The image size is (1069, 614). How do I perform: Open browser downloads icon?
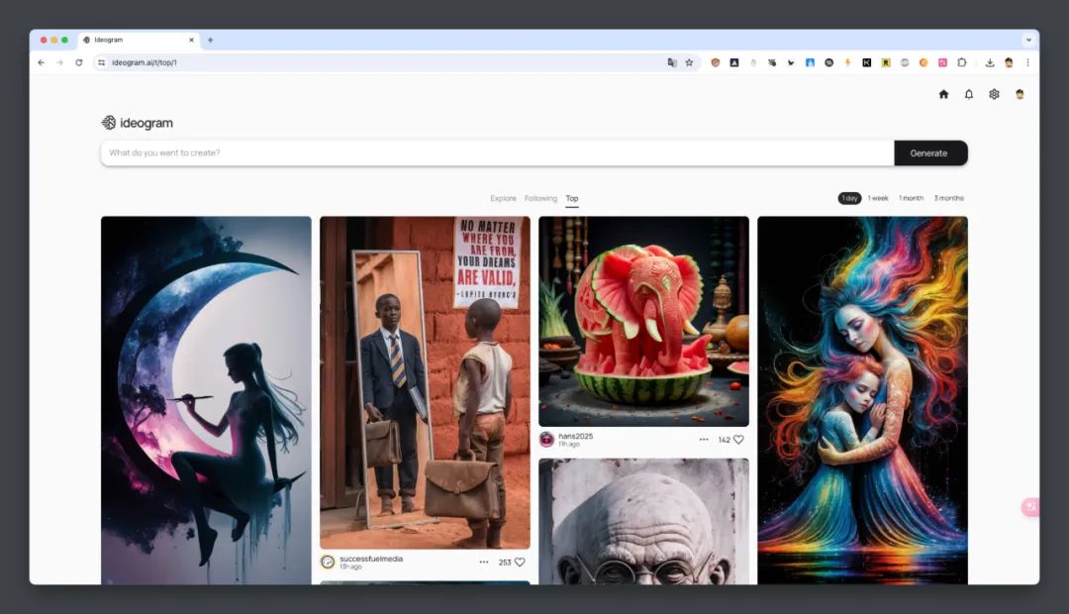(x=990, y=62)
